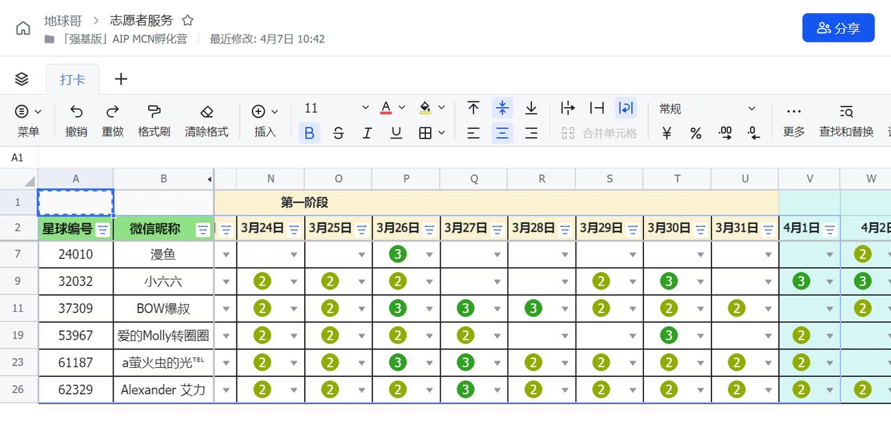Viewport: 891px width, 425px height.
Task: Apply italic formatting
Action: pyautogui.click(x=367, y=133)
